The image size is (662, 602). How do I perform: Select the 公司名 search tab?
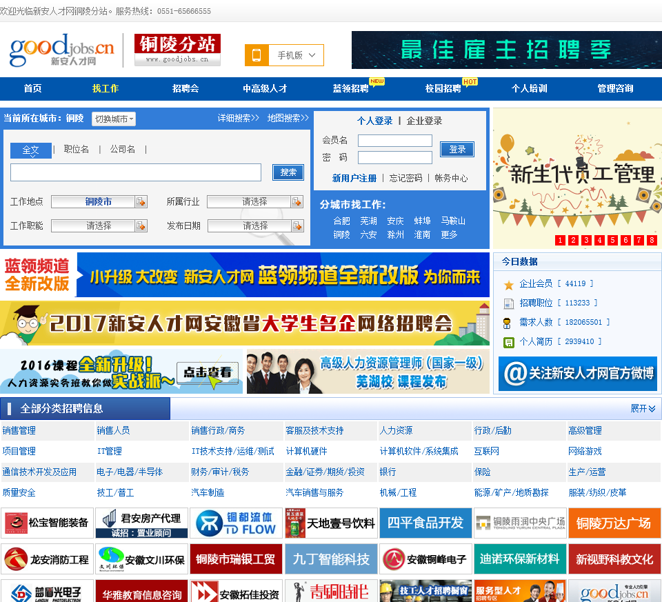coord(123,149)
